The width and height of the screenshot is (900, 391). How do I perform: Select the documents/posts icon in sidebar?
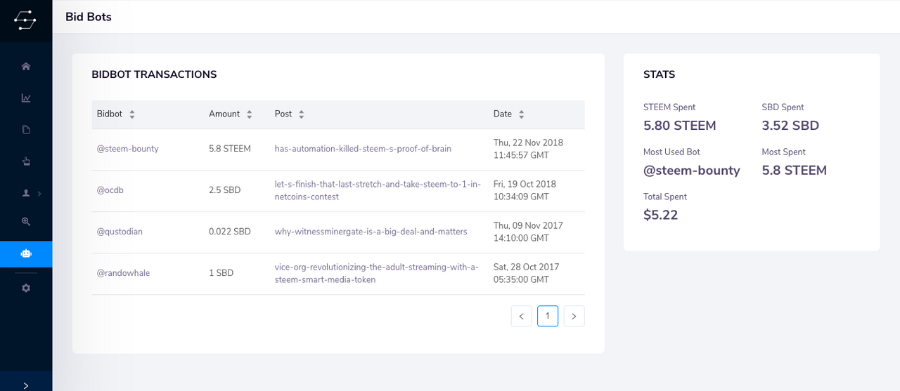tap(26, 130)
